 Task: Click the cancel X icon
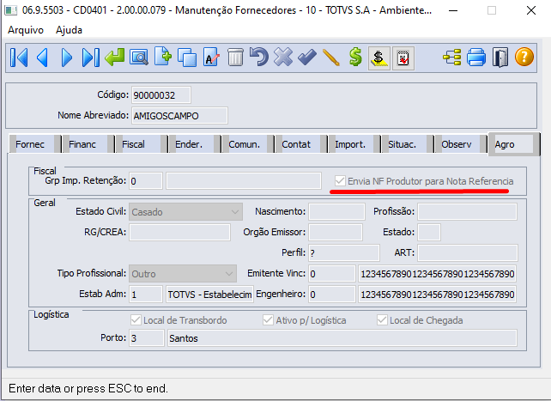(x=283, y=58)
